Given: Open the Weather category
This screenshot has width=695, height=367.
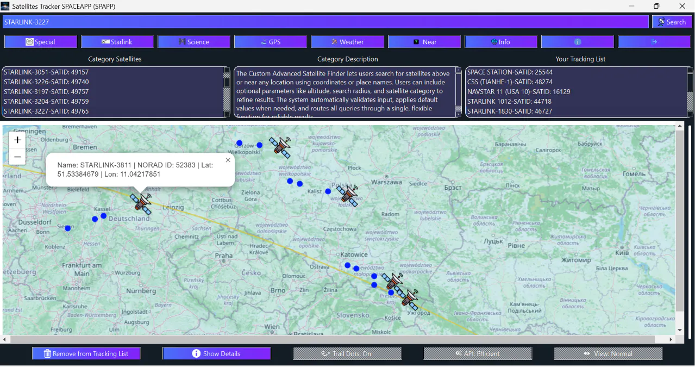Looking at the screenshot, I should click(347, 42).
